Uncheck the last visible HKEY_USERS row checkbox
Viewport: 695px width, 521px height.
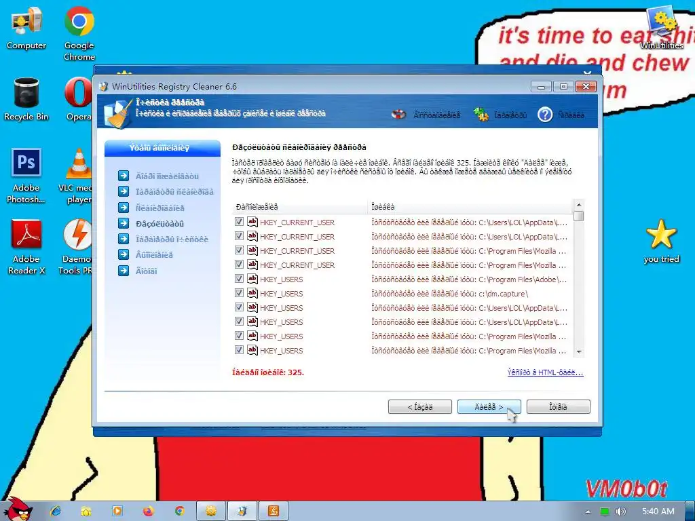[239, 350]
